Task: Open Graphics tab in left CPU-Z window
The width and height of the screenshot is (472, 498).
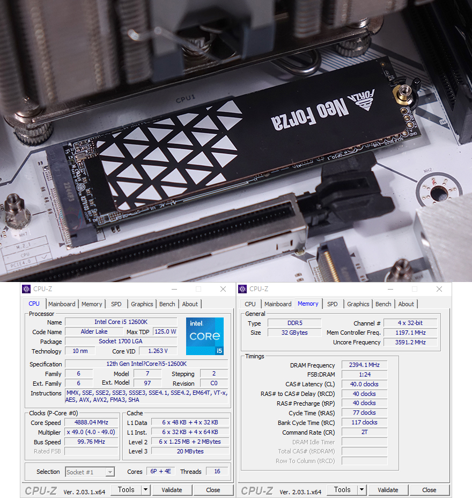Action: point(142,304)
